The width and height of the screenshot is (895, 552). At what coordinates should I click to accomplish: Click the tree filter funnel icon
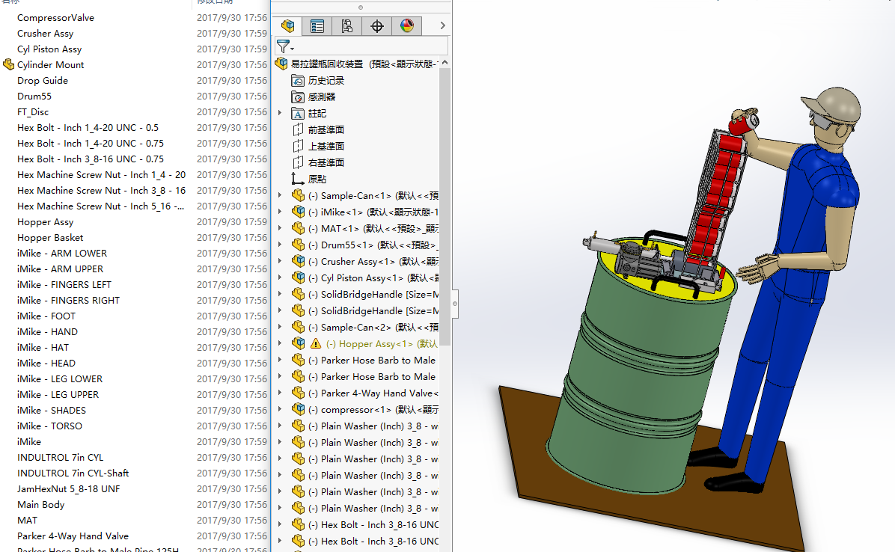click(283, 46)
